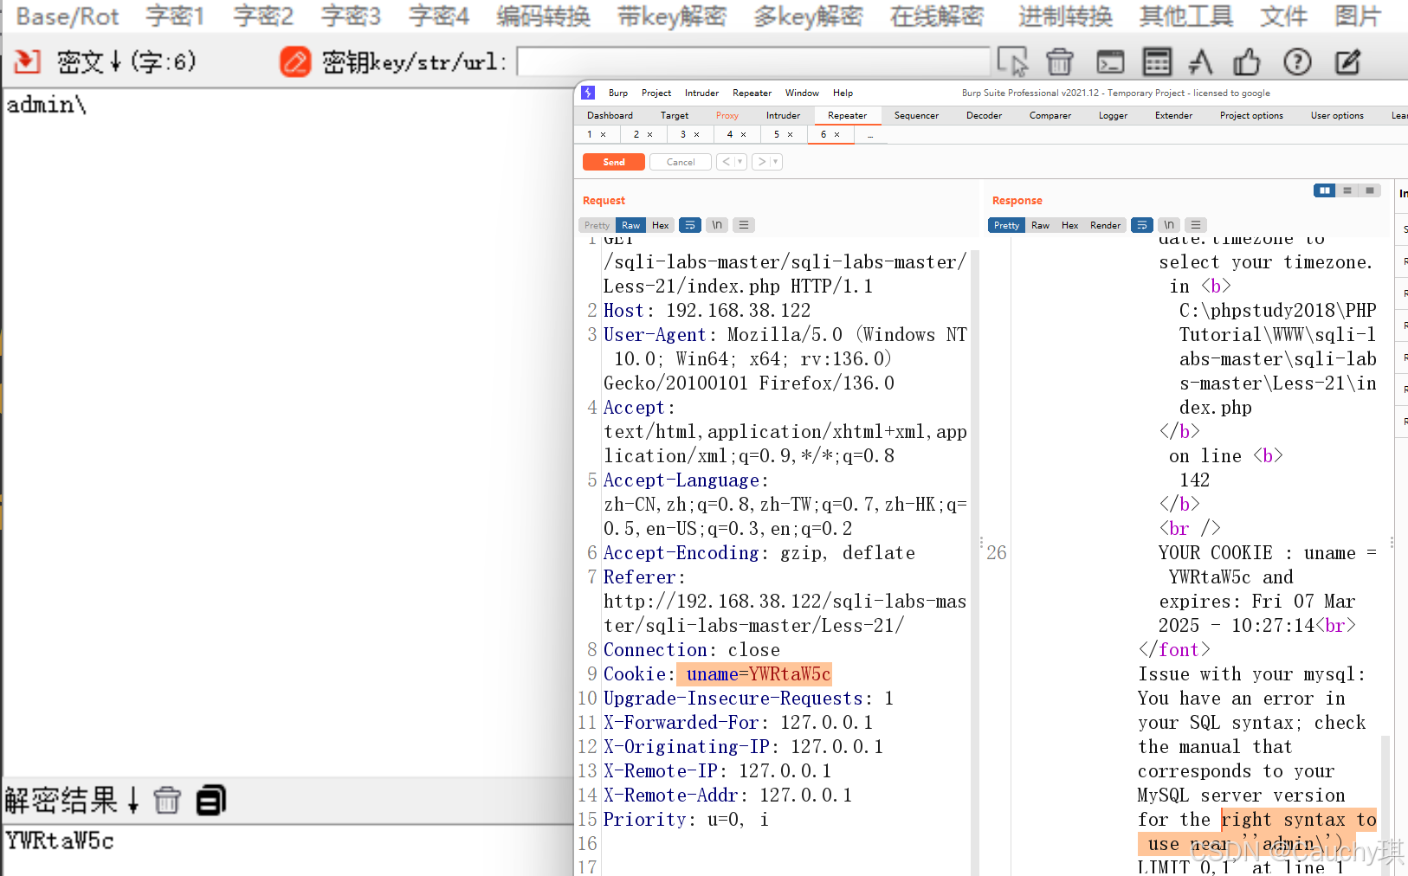This screenshot has width=1408, height=876.
Task: Open the 进制转换 menu item
Action: pyautogui.click(x=1064, y=16)
